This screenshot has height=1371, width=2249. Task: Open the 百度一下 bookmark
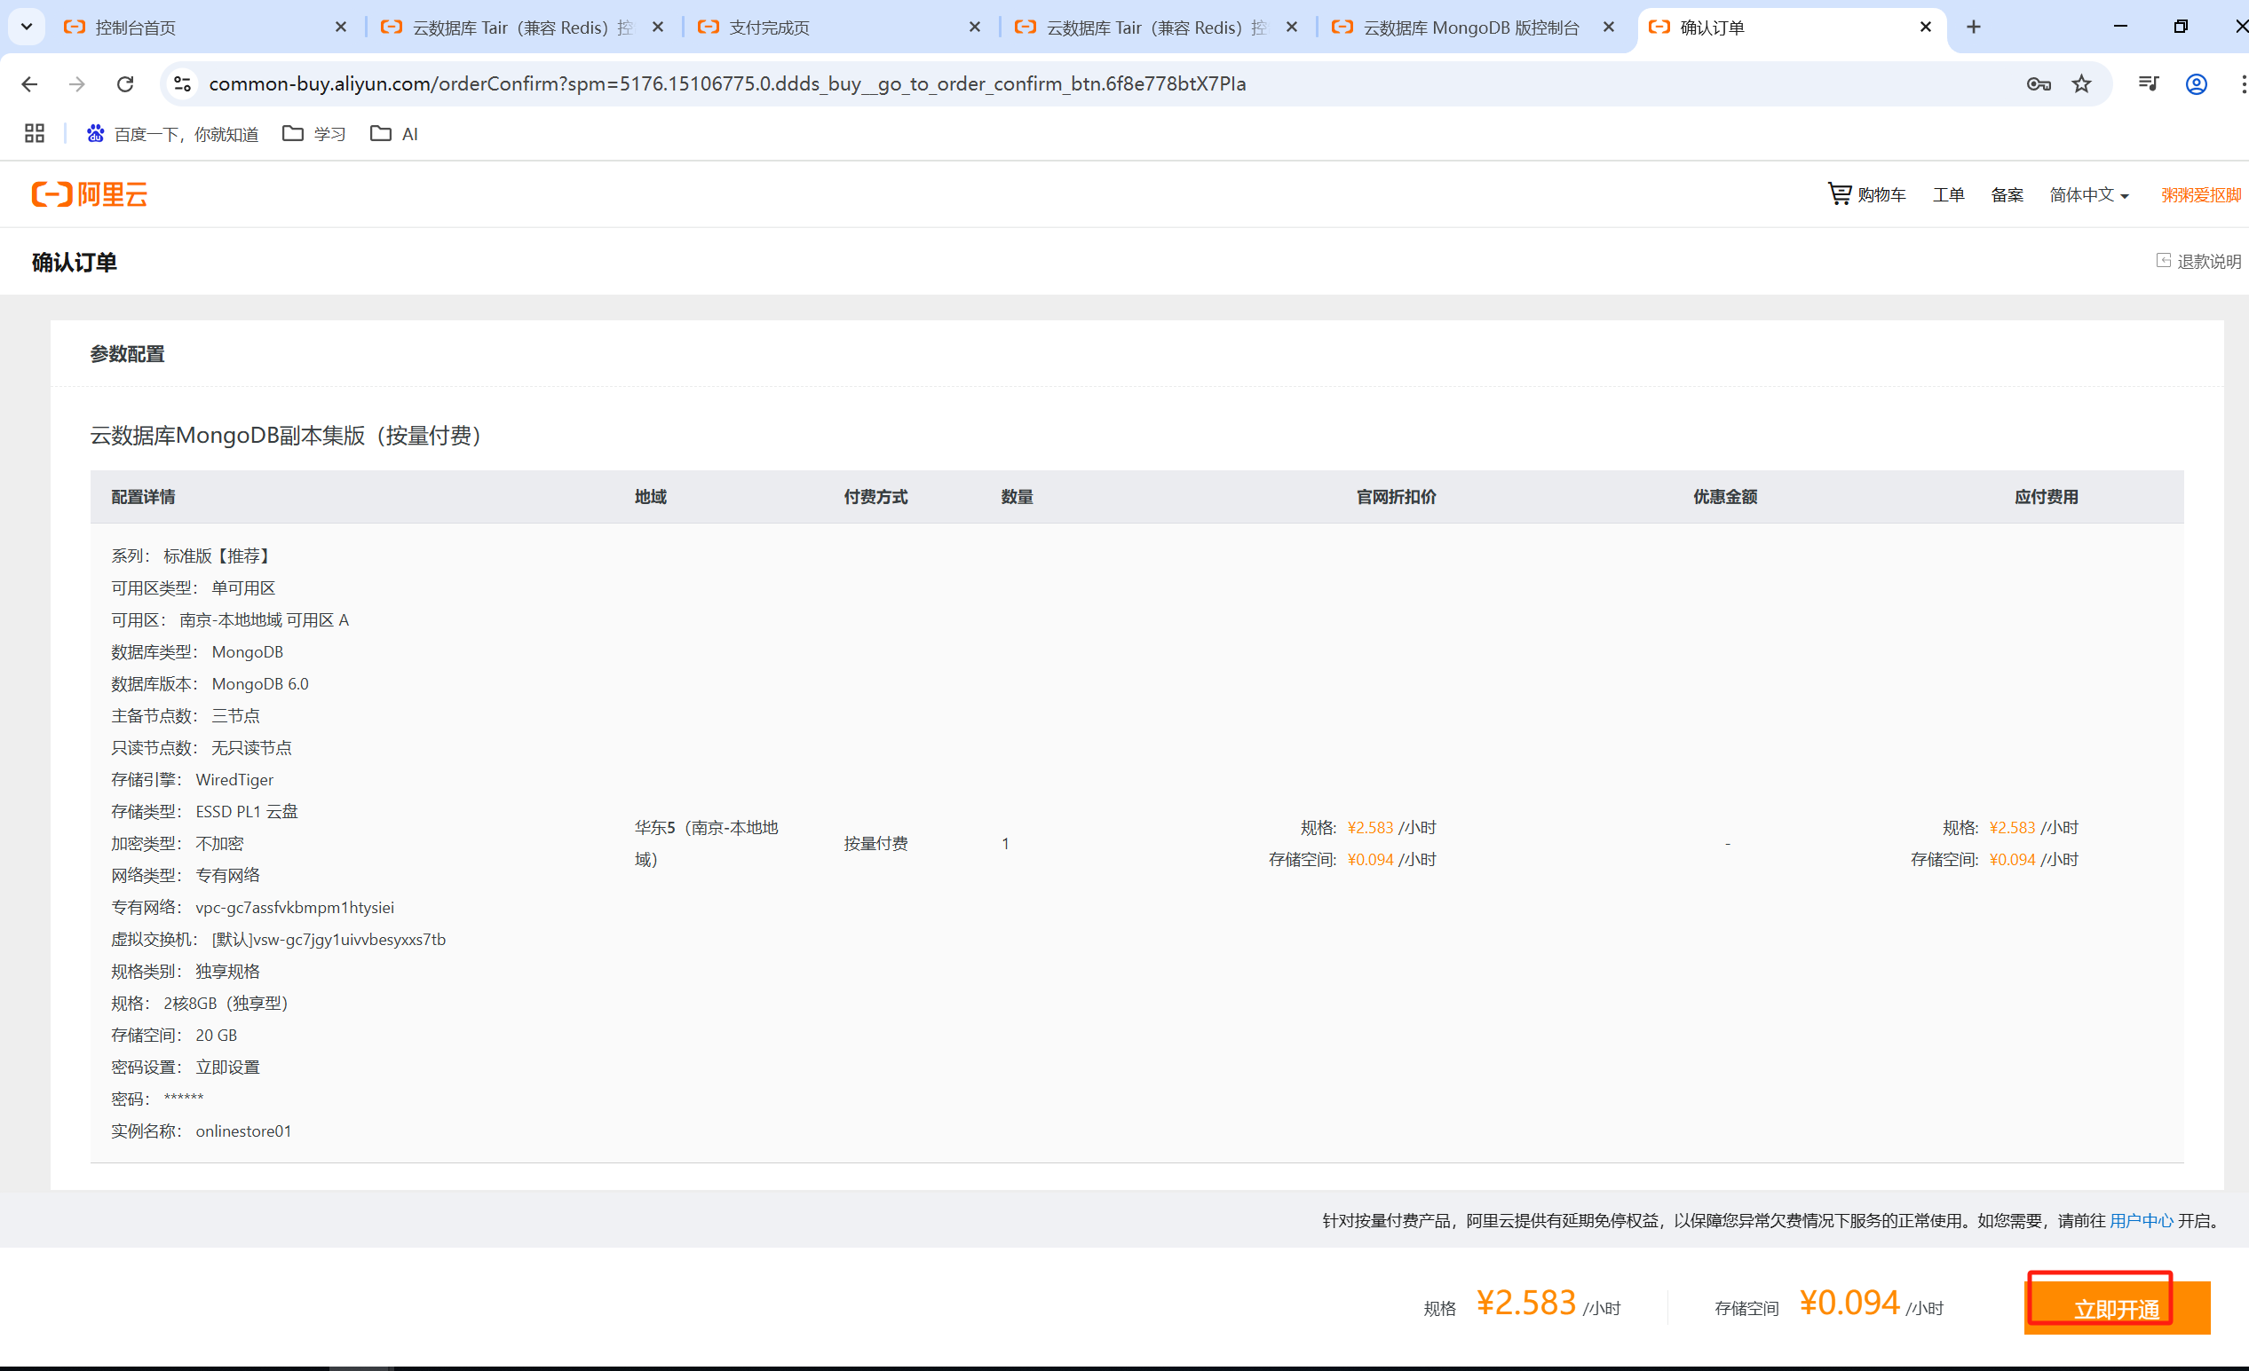click(x=172, y=134)
